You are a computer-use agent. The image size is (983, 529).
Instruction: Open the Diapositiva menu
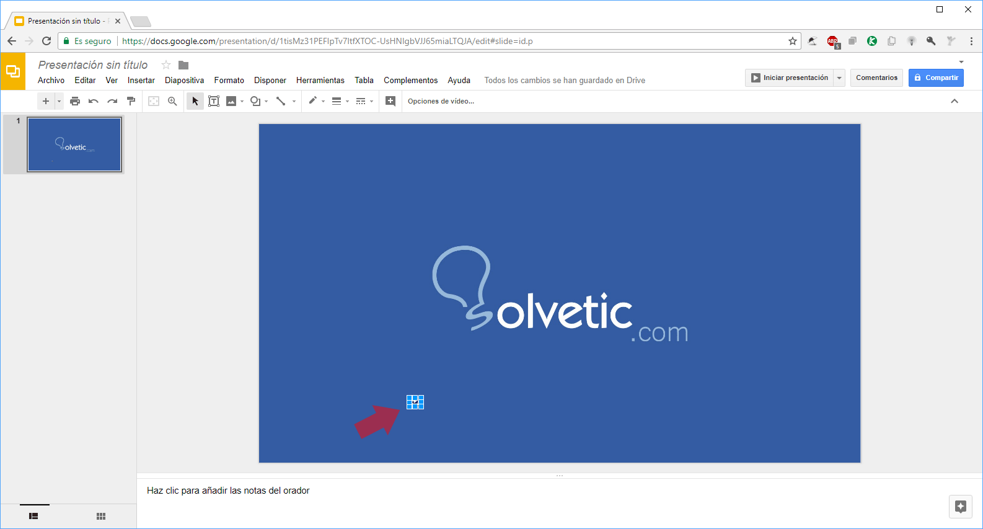click(185, 81)
